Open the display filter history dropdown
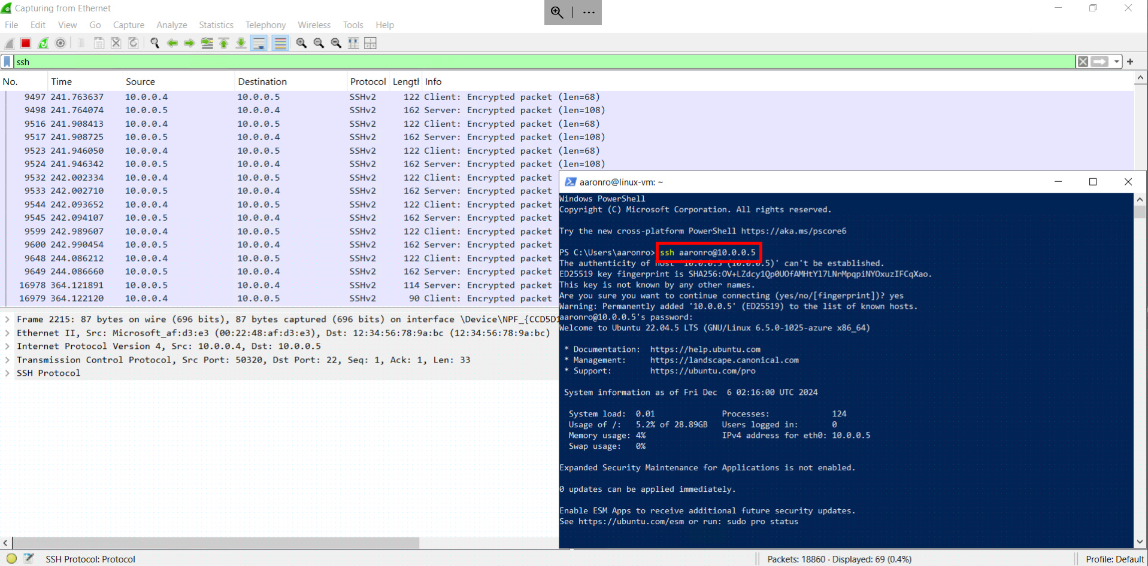The width and height of the screenshot is (1148, 566). pyautogui.click(x=1116, y=62)
